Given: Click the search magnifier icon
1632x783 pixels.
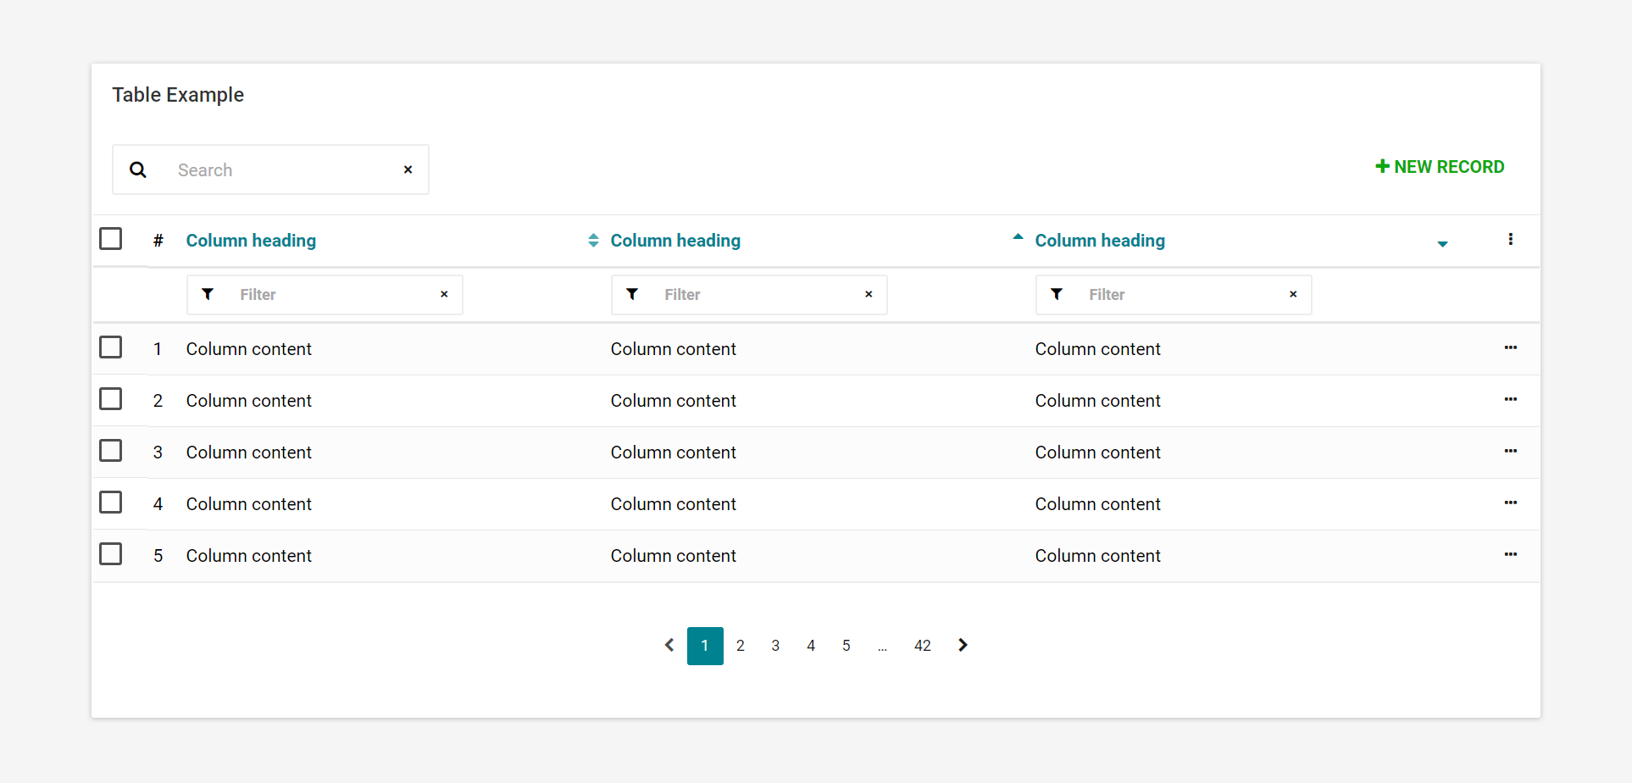Looking at the screenshot, I should [x=138, y=170].
